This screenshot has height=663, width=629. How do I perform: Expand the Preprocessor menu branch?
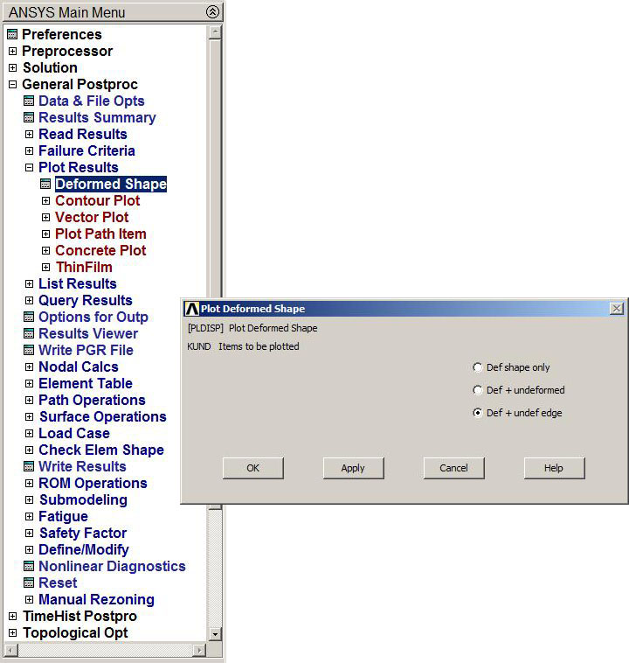pos(12,52)
